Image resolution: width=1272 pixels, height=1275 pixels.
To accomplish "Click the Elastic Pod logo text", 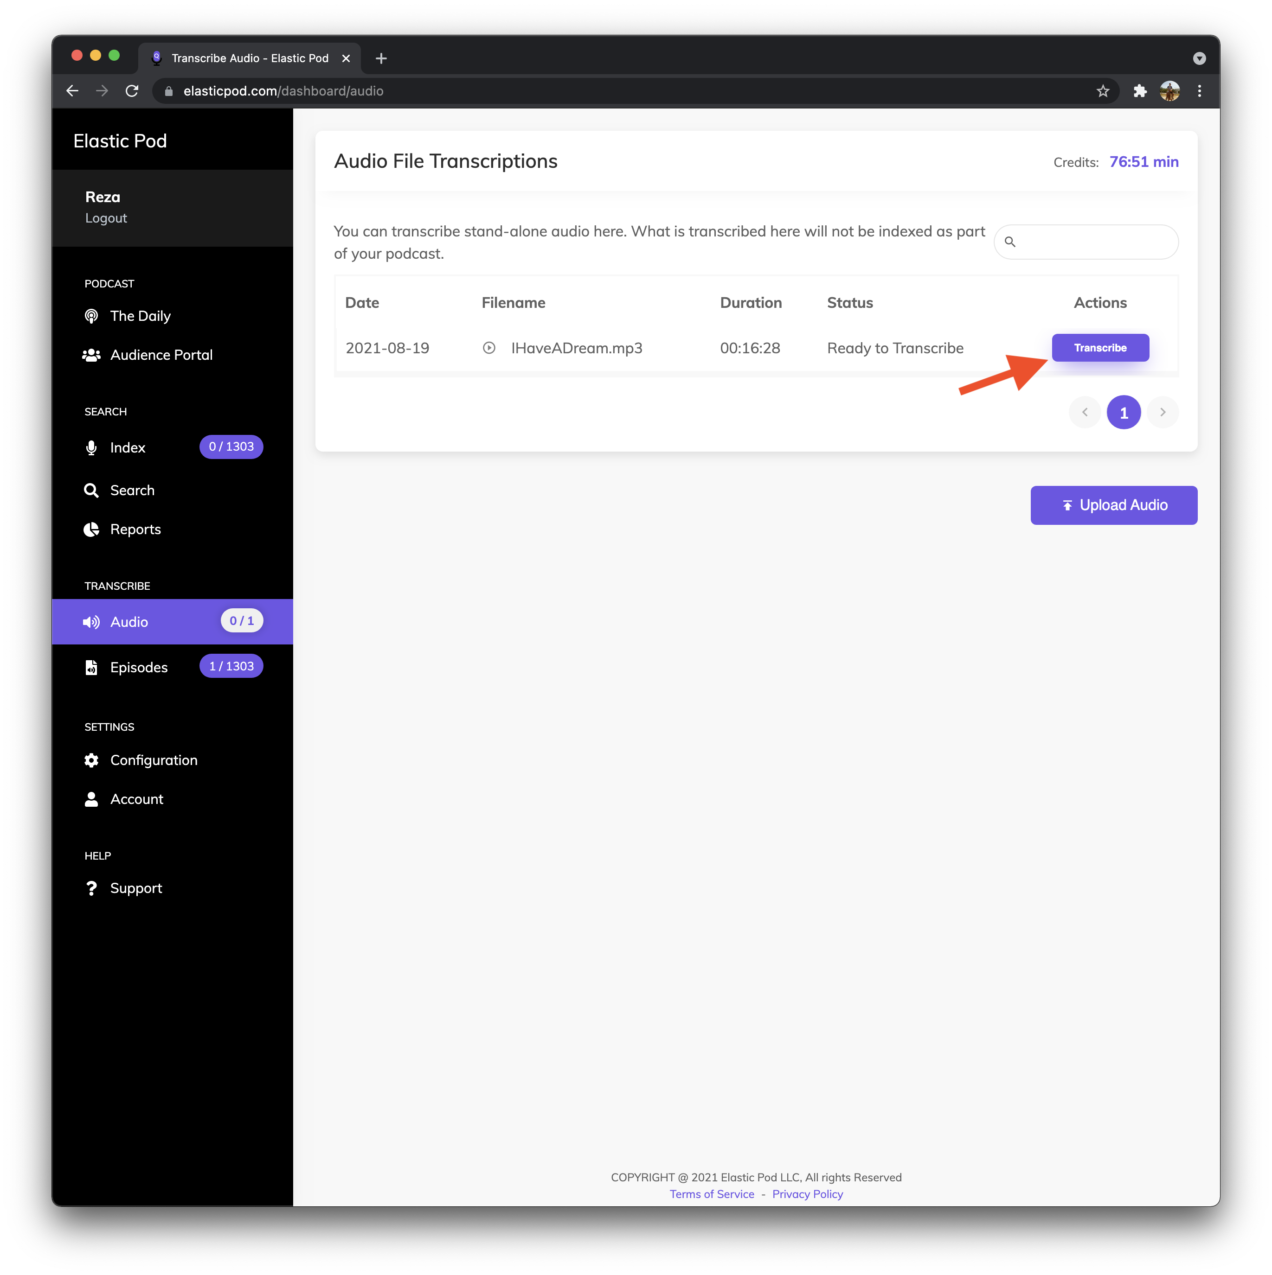I will 120,140.
